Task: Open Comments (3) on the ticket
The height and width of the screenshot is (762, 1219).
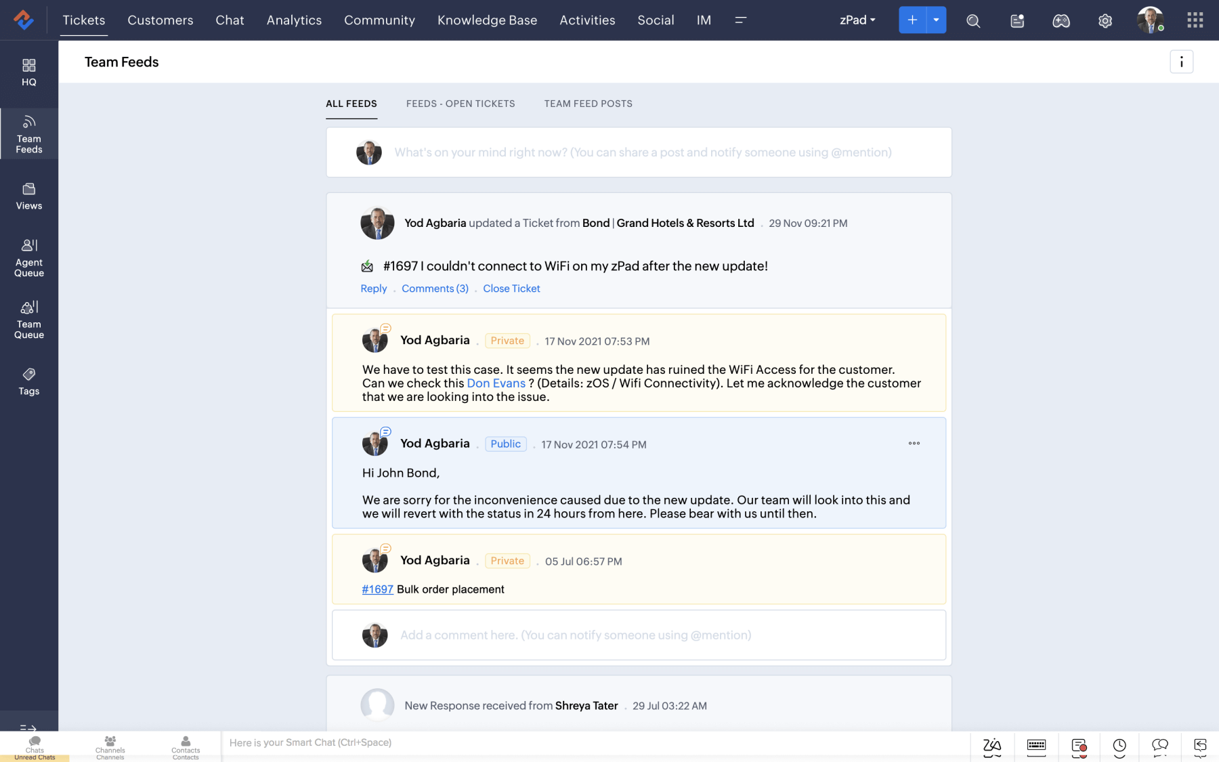Action: click(435, 289)
